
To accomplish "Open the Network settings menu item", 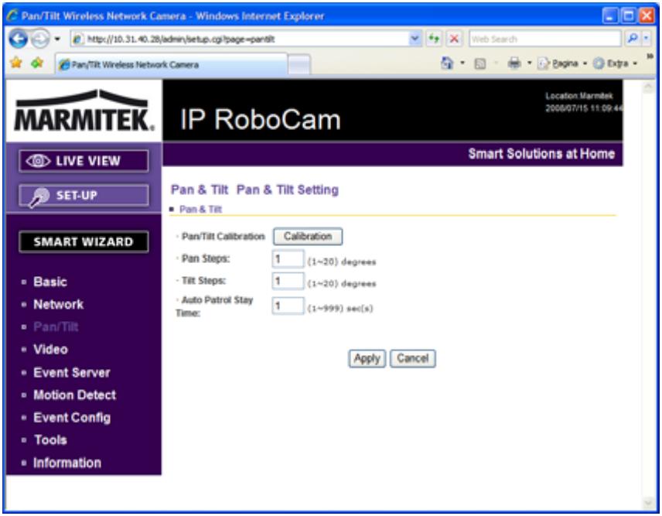I will click(58, 305).
